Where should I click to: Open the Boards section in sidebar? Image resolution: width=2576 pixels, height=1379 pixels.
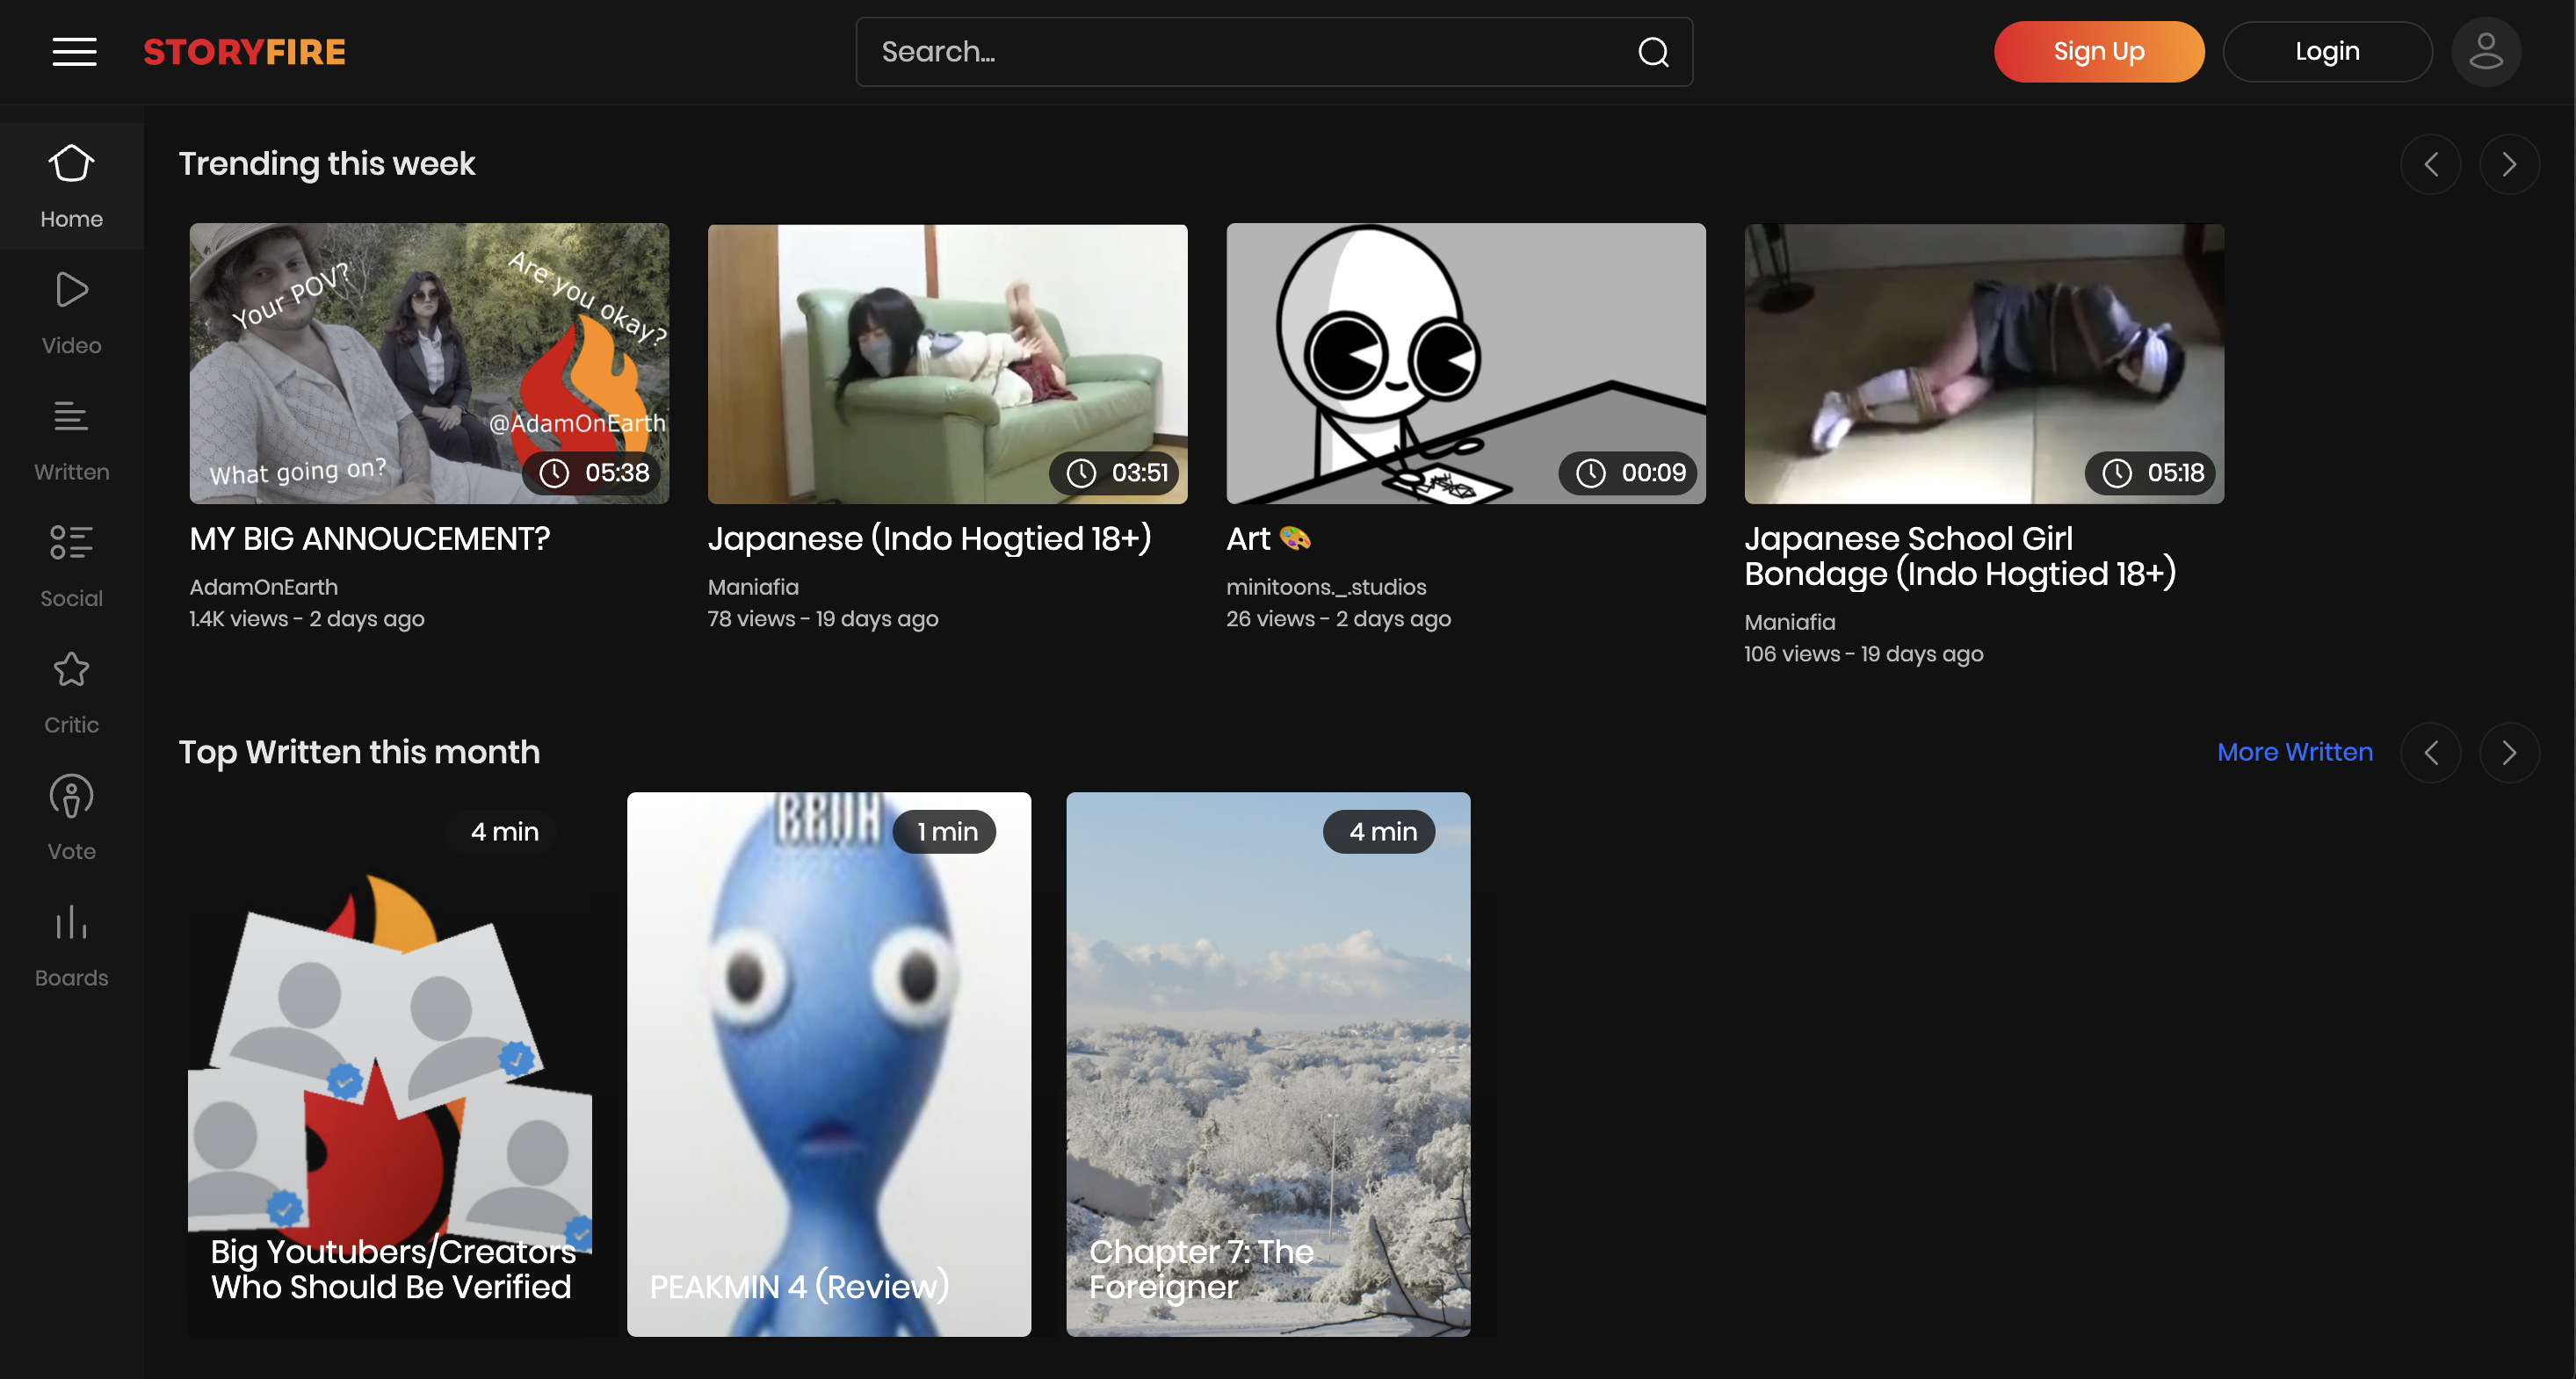pyautogui.click(x=72, y=946)
